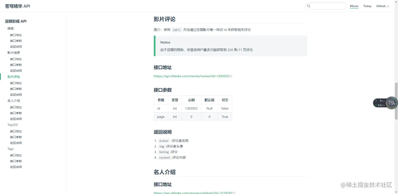Click the False cell in the id row
Image resolution: width=398 pixels, height=194 pixels.
click(x=225, y=108)
